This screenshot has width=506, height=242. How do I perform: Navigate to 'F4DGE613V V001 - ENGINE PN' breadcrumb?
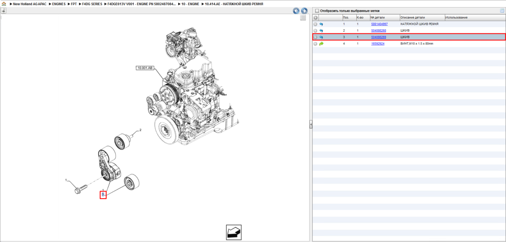142,4
